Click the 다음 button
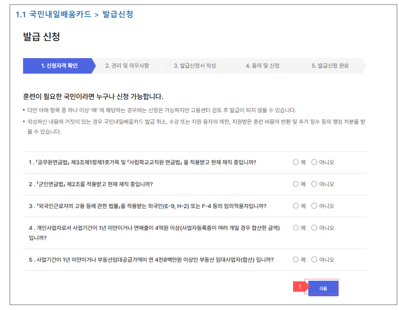The height and width of the screenshot is (310, 399). pos(323,288)
